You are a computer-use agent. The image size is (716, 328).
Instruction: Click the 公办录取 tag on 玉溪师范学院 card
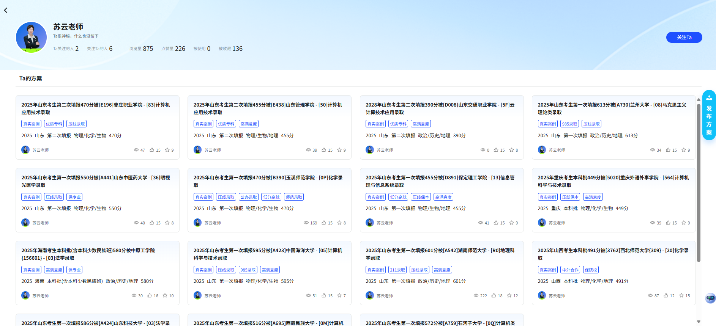pyautogui.click(x=249, y=197)
